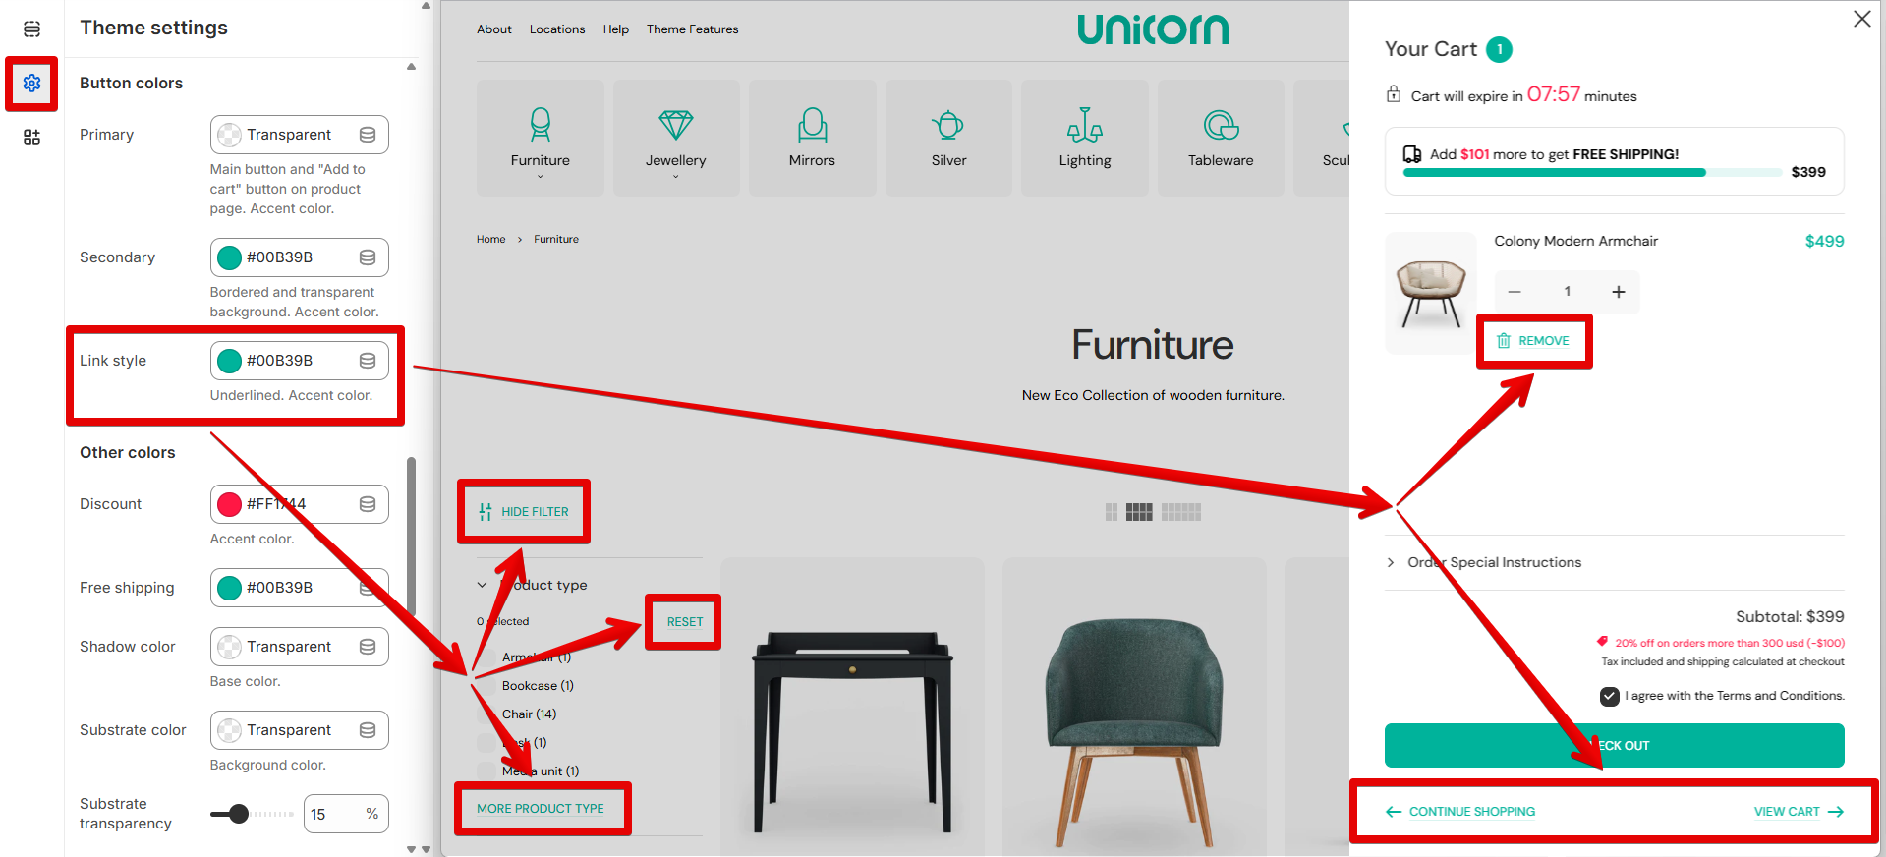Open Theme settings gear icon in sidebar
Screen dimensions: 1886x857
click(x=31, y=84)
